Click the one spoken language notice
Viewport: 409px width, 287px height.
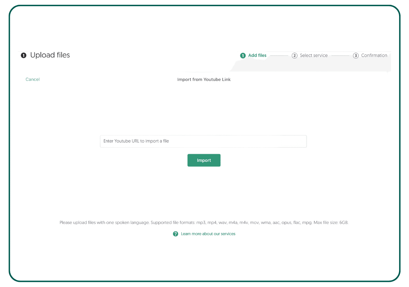(x=104, y=223)
